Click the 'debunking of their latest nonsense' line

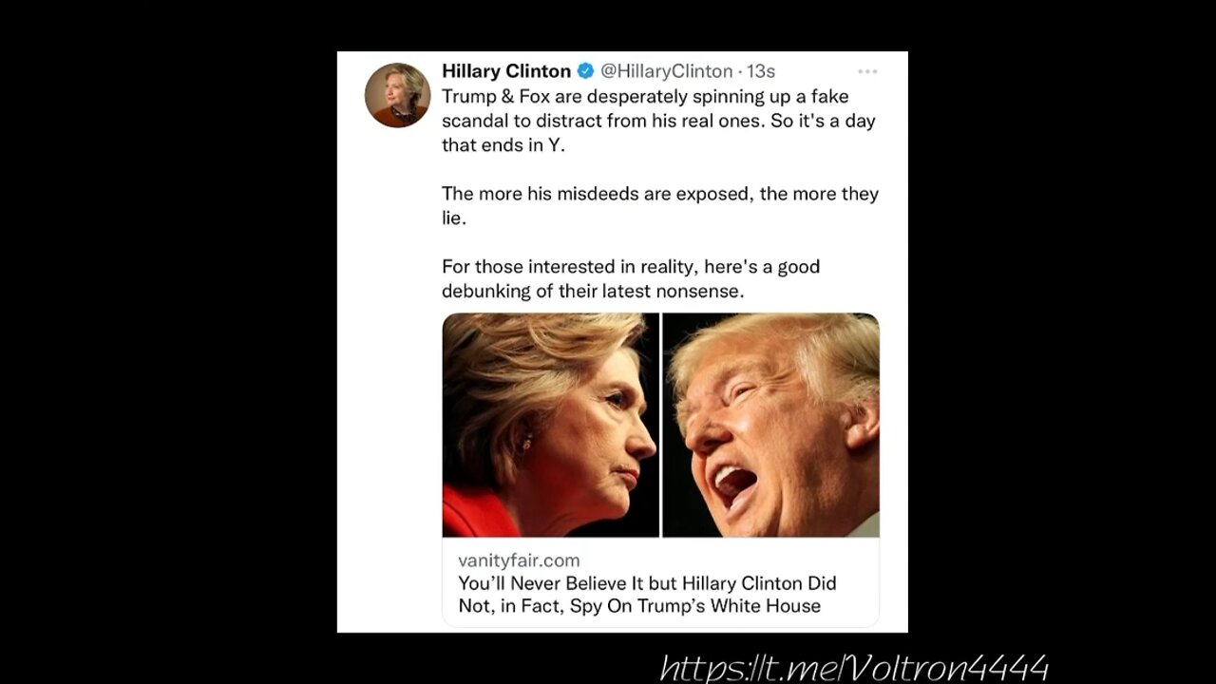pyautogui.click(x=593, y=292)
